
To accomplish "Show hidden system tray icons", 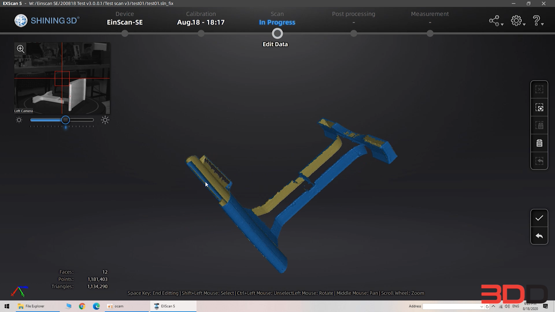I will tap(493, 306).
